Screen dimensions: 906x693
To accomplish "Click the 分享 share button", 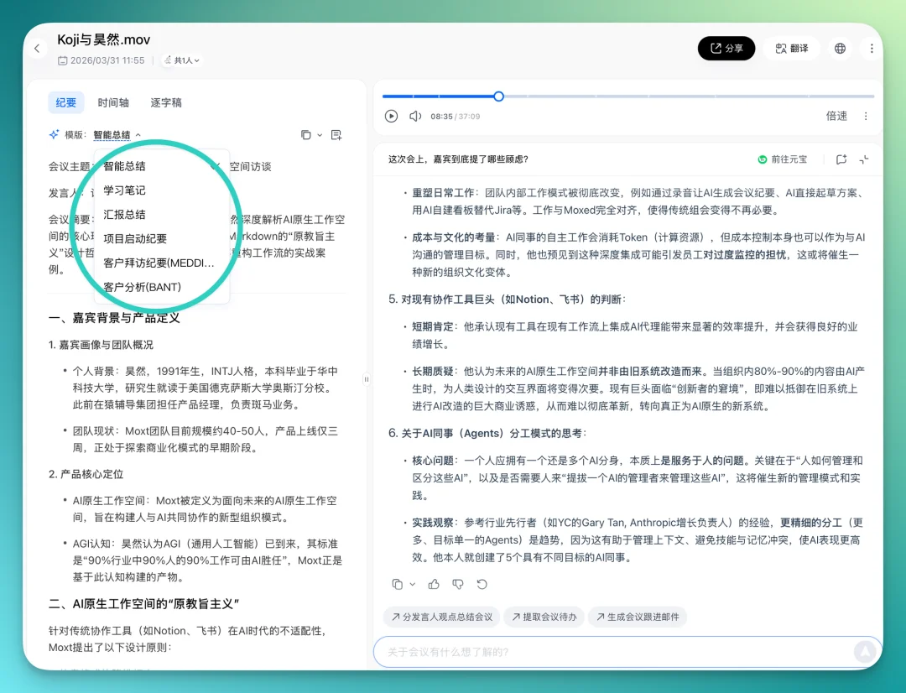I will [726, 48].
